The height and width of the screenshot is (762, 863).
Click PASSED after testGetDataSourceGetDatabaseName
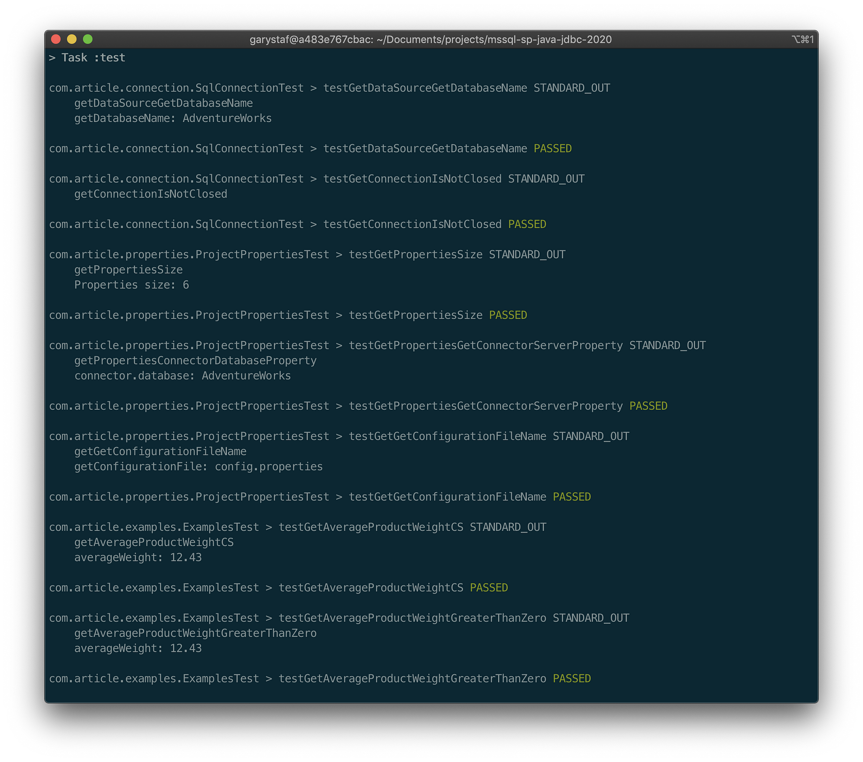[x=553, y=149]
